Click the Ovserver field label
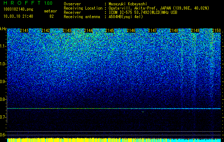224x142 pixels. coord(72,4)
